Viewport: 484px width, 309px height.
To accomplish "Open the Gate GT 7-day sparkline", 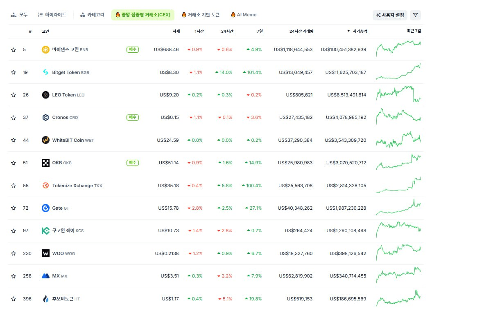I will pos(398,207).
